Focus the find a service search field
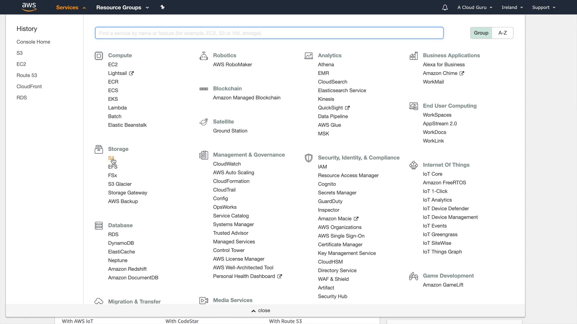Viewport: 577px width, 324px height. [269, 33]
